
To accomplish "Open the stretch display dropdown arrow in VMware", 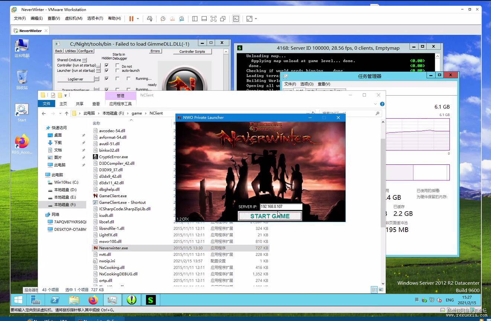I will [256, 19].
